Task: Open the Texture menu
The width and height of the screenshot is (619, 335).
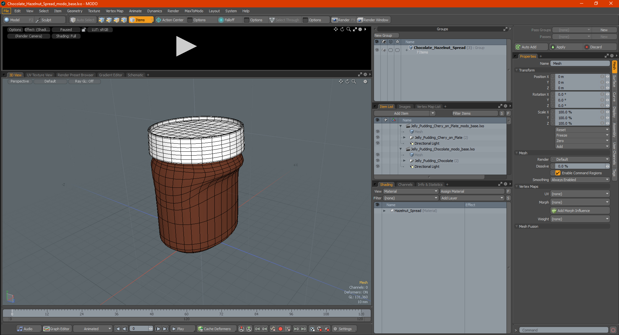Action: click(94, 11)
